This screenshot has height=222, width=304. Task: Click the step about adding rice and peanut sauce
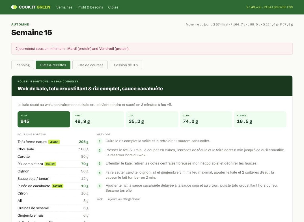pos(191,188)
